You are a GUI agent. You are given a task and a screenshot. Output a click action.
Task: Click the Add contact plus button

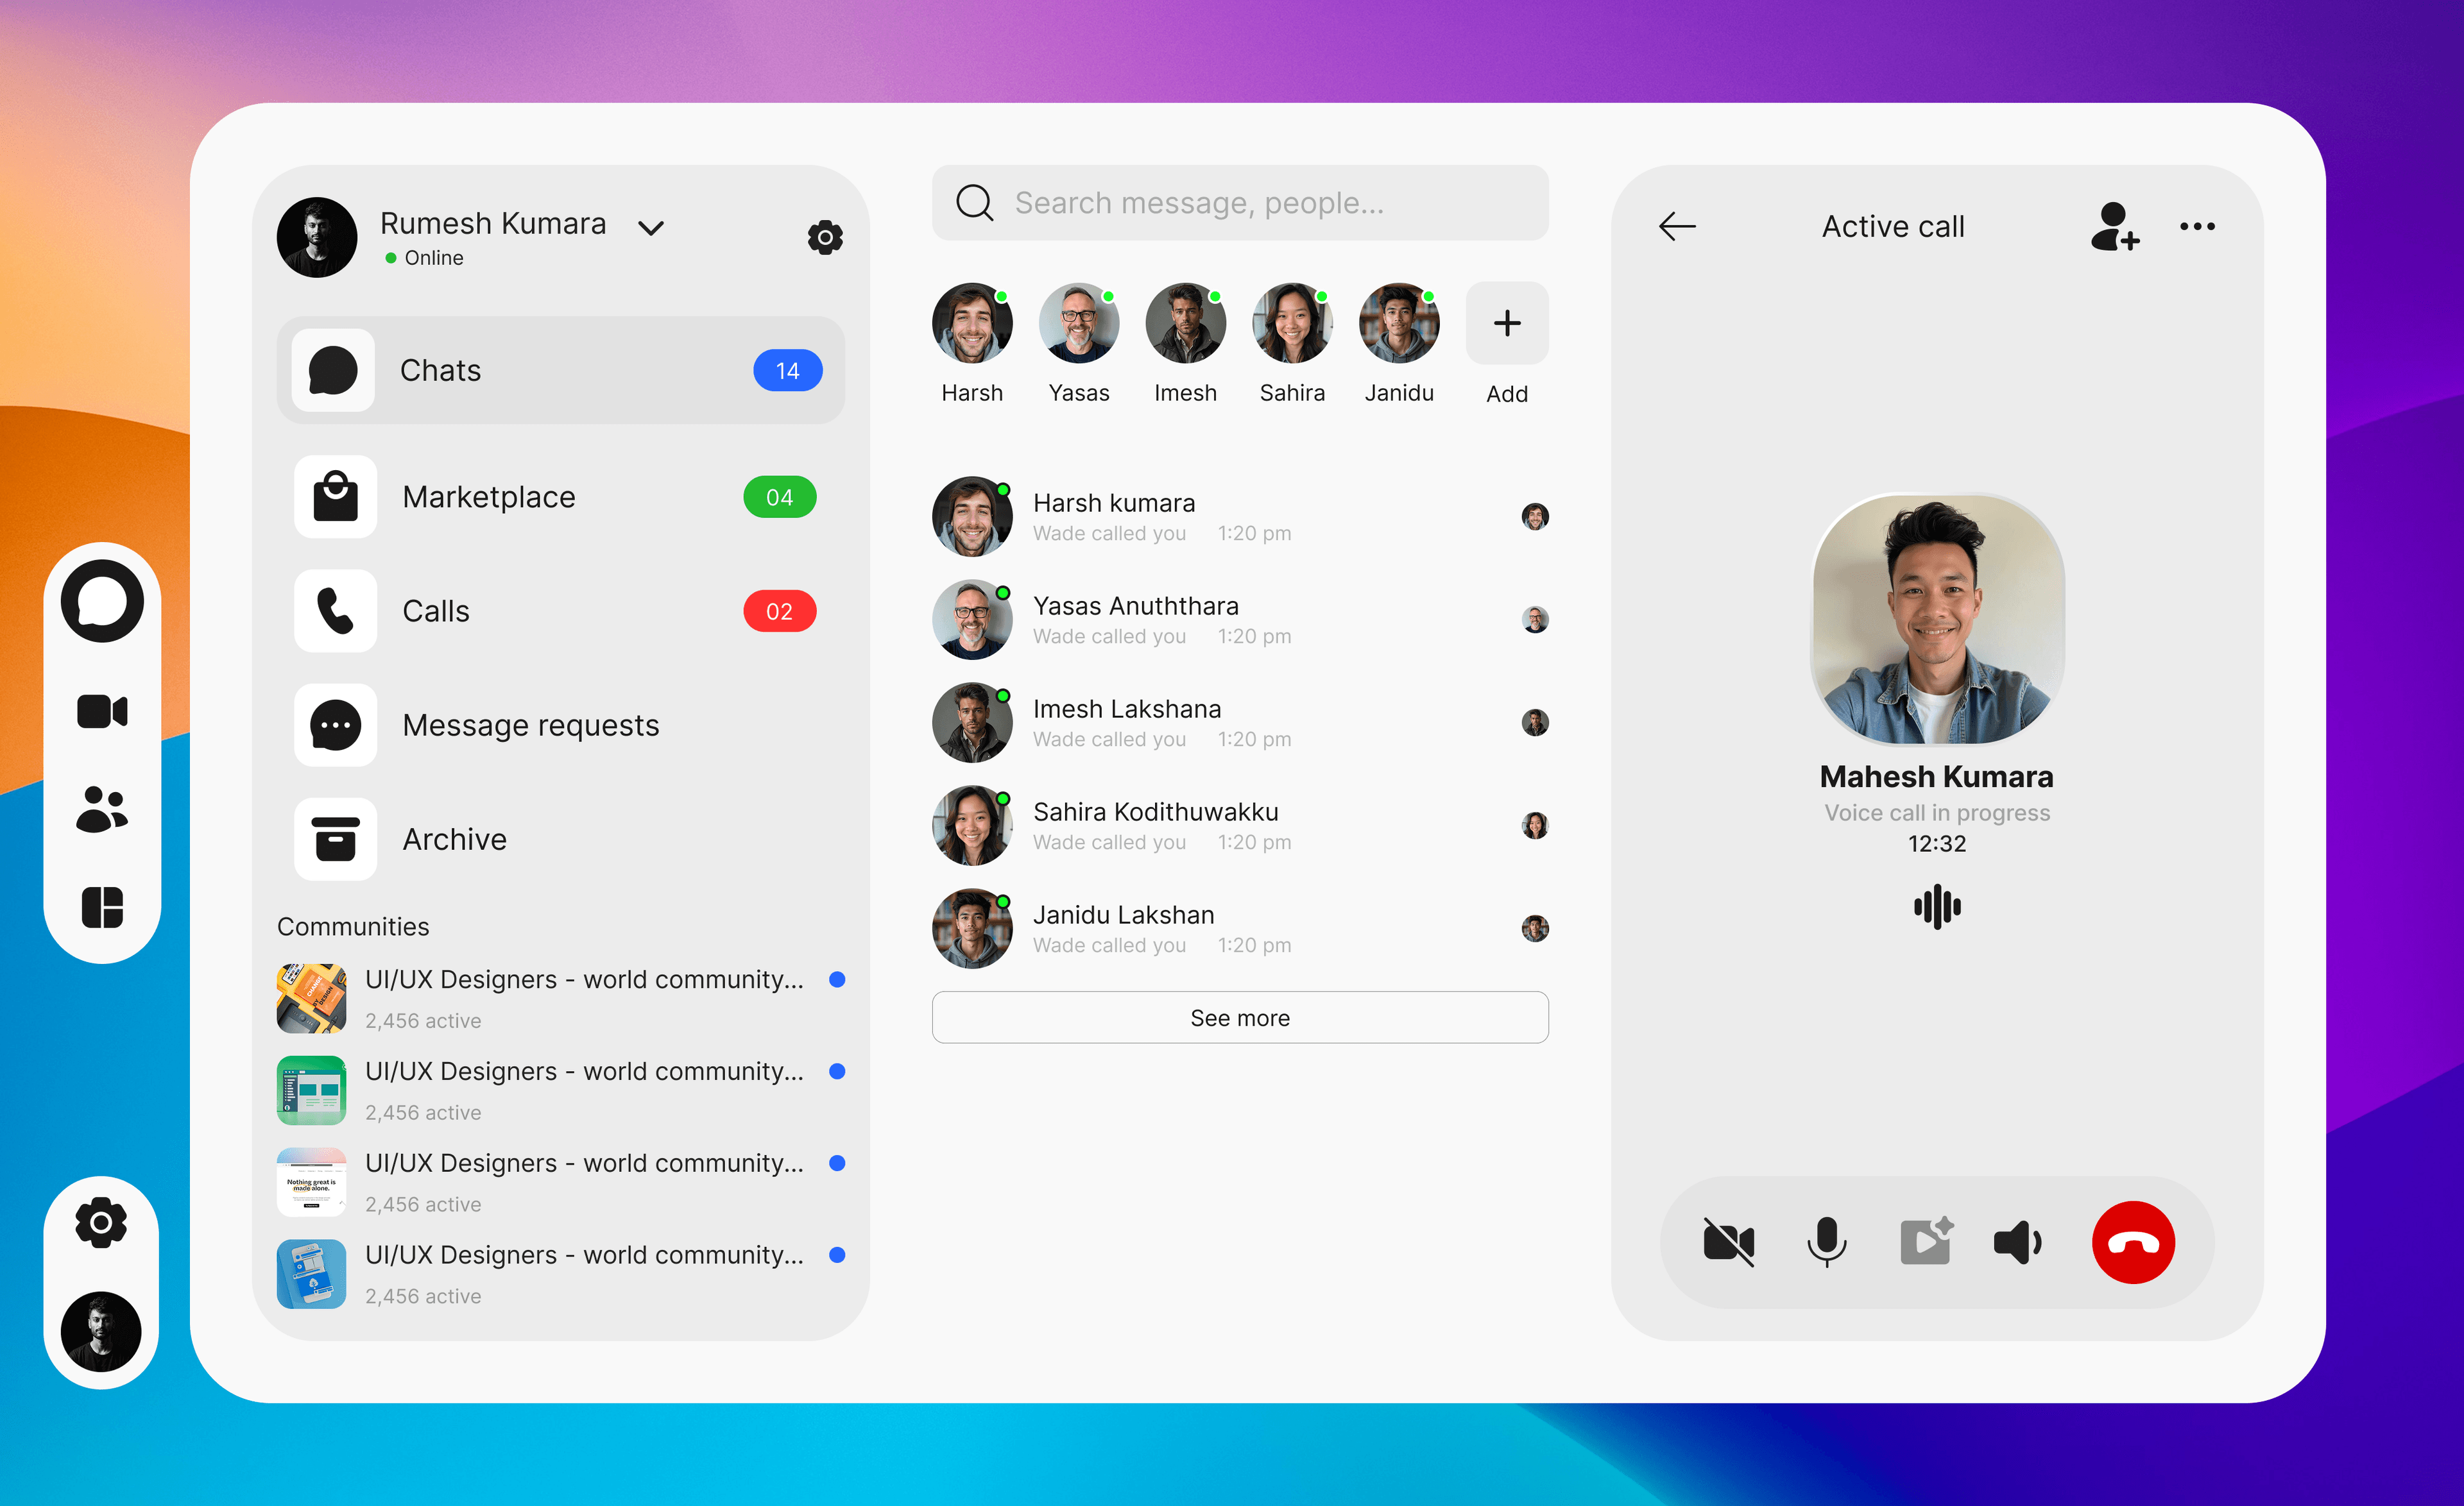[x=1507, y=324]
